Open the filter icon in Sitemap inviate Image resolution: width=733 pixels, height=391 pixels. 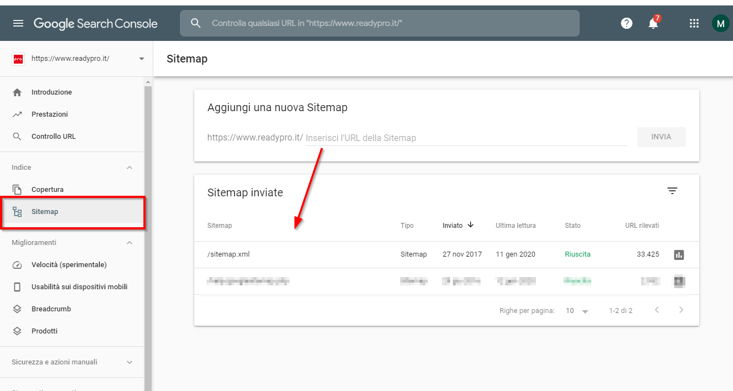pyautogui.click(x=672, y=191)
